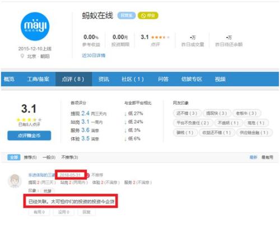Click the 低 24% comparison value
The image size is (280, 228).
133,122
